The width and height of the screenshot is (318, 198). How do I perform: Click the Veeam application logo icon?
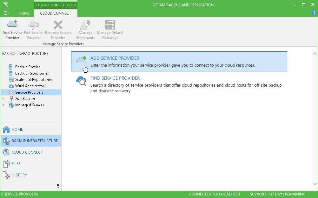5,5
